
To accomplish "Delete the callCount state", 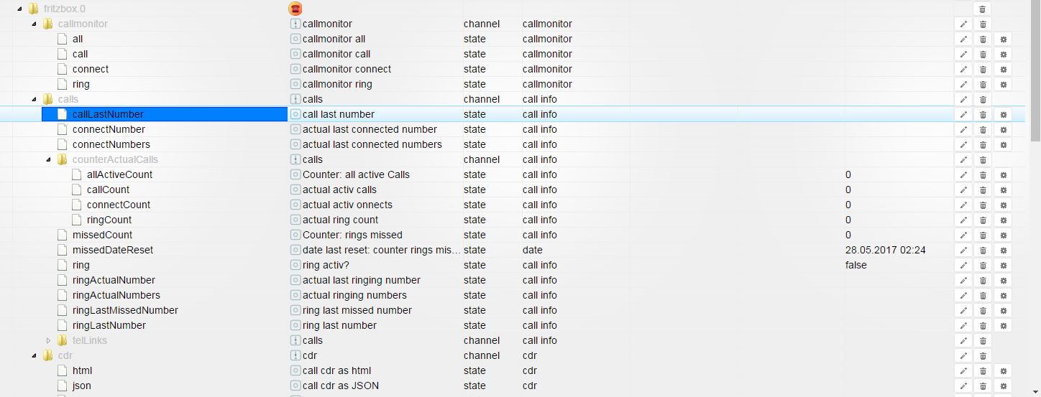I will click(x=982, y=190).
